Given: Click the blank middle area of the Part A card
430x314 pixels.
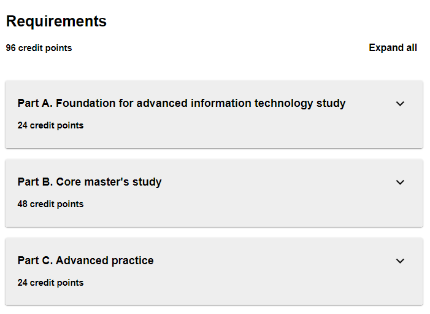Looking at the screenshot, I should [x=245, y=126].
